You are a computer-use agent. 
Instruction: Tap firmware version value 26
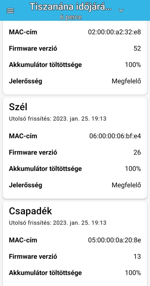137,152
